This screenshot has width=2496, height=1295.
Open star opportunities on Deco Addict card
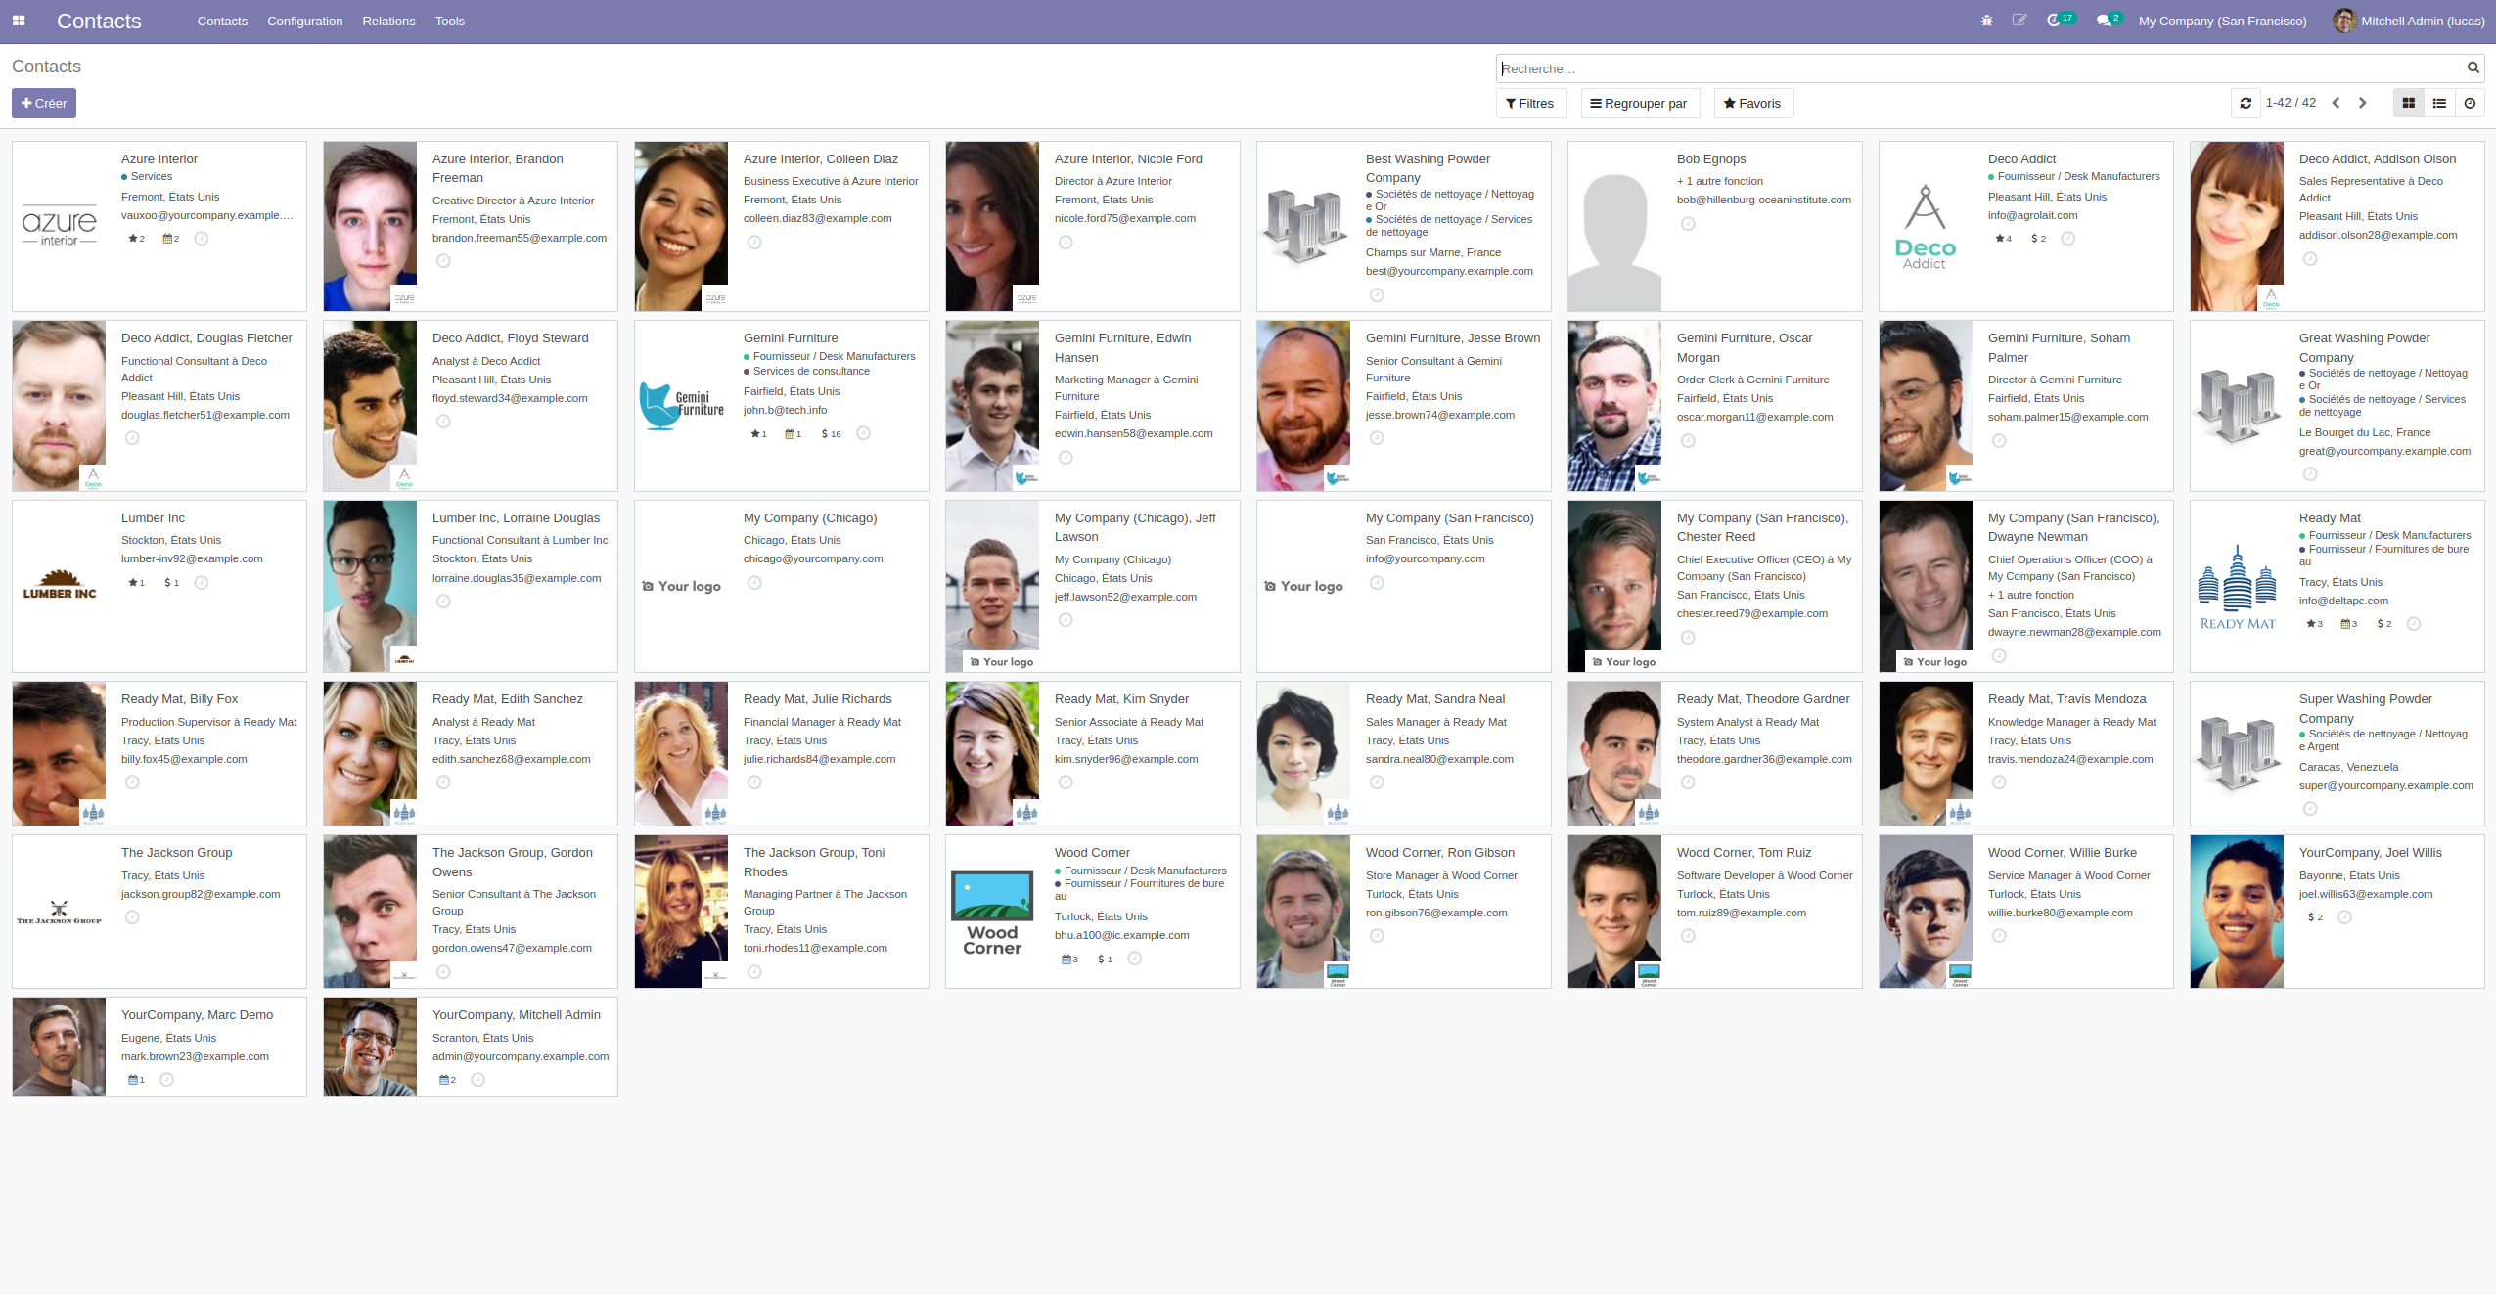[2003, 239]
